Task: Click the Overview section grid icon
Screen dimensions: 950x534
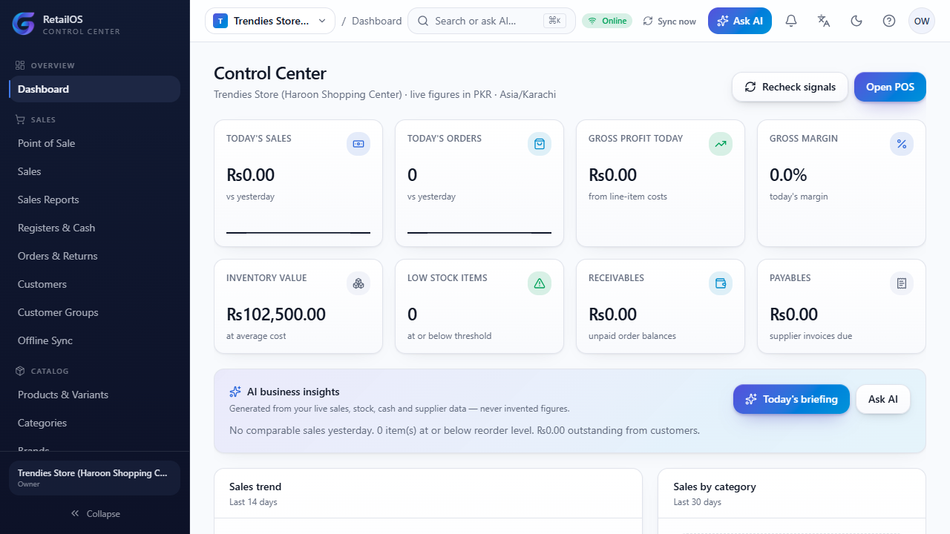Action: [x=20, y=65]
